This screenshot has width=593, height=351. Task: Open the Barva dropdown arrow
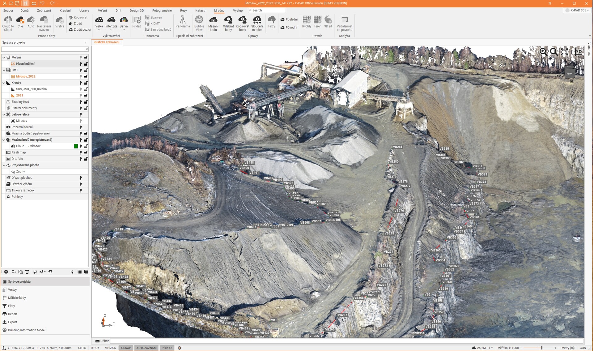(124, 30)
